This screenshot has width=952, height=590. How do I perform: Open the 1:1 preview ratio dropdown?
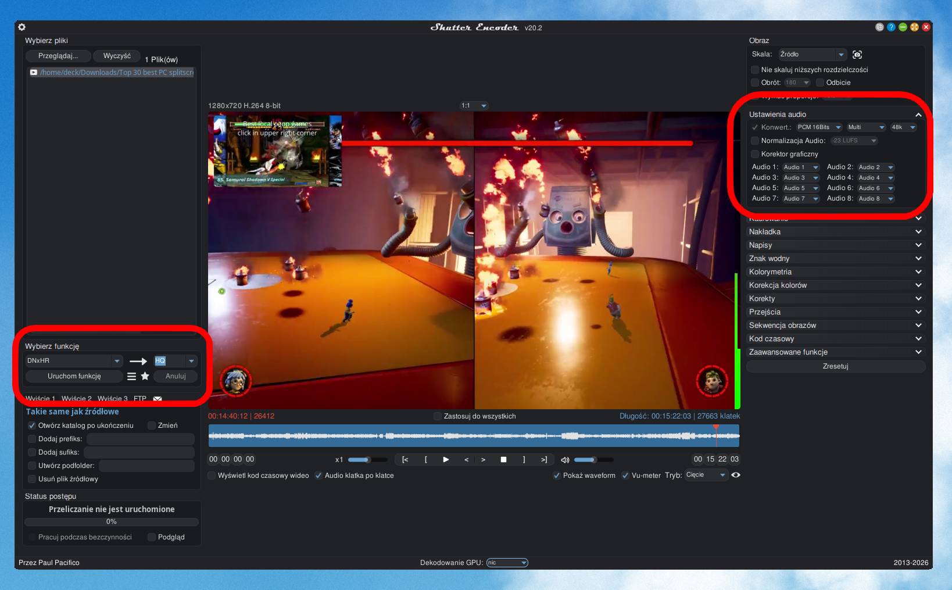(474, 106)
